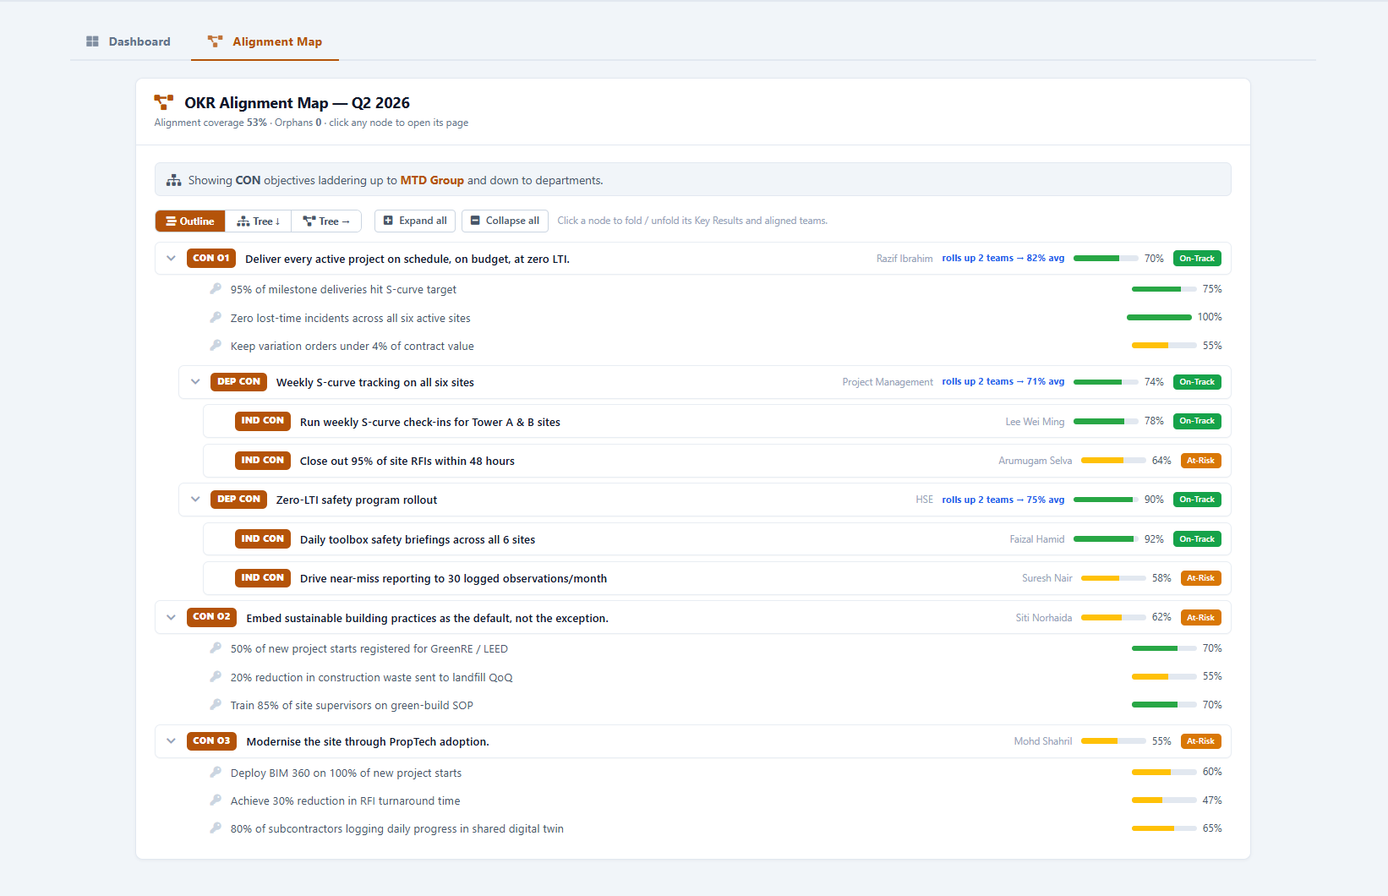
Task: Open Drive near-miss reporting node
Action: [453, 579]
